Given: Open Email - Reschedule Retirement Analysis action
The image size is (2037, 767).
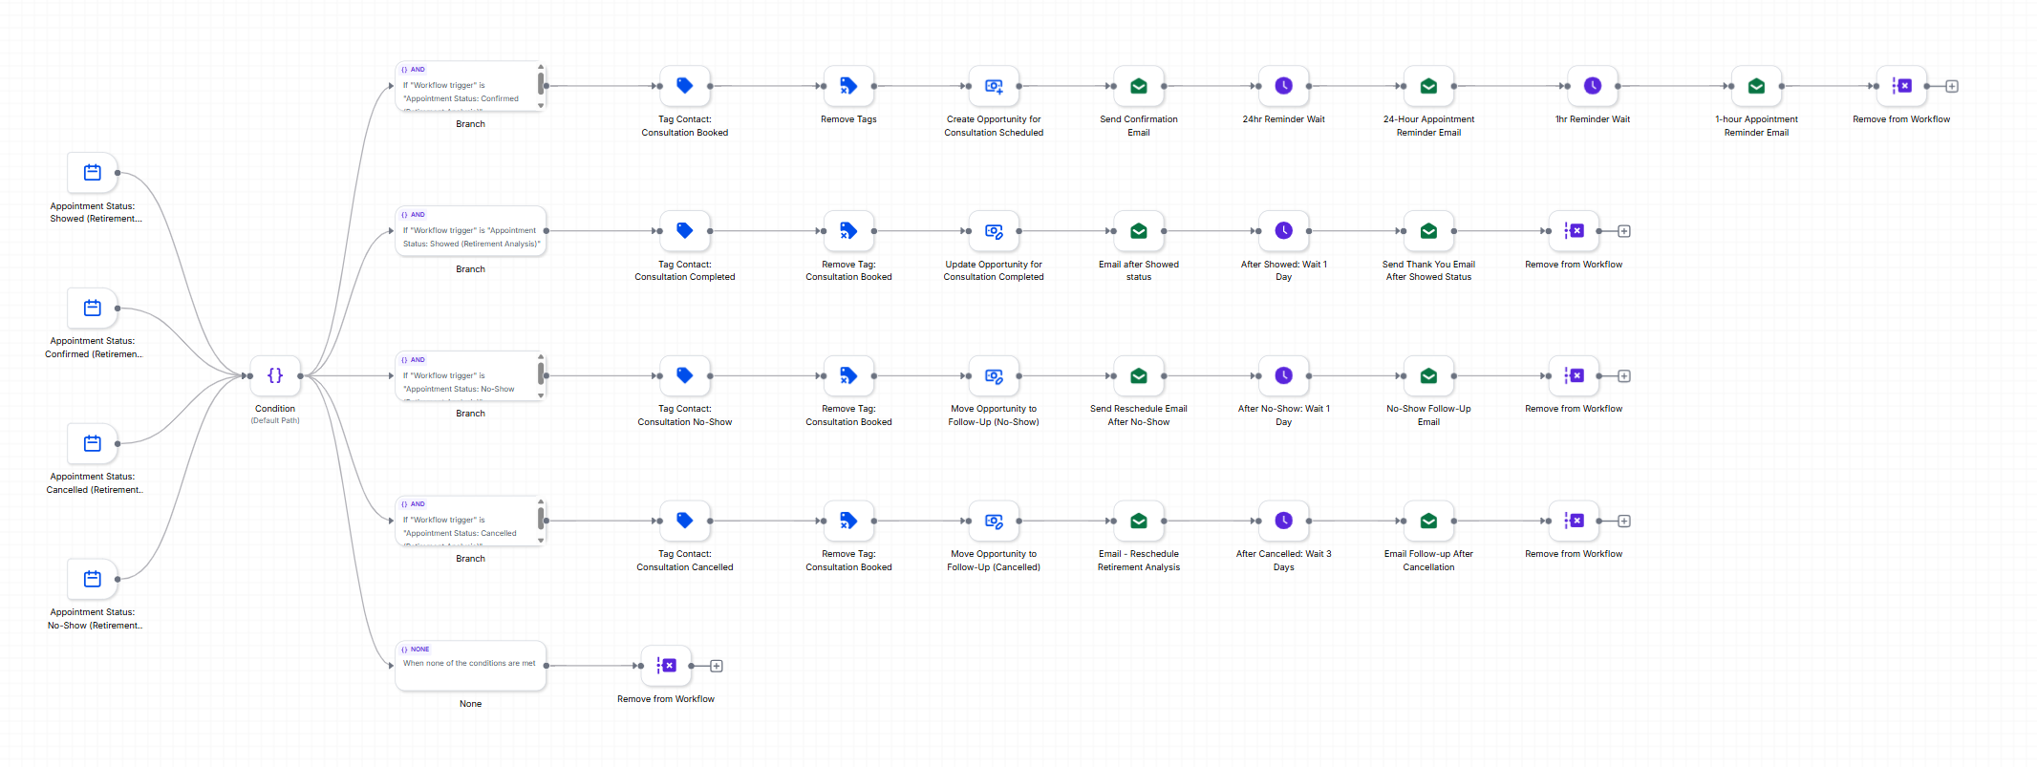Looking at the screenshot, I should [x=1139, y=521].
